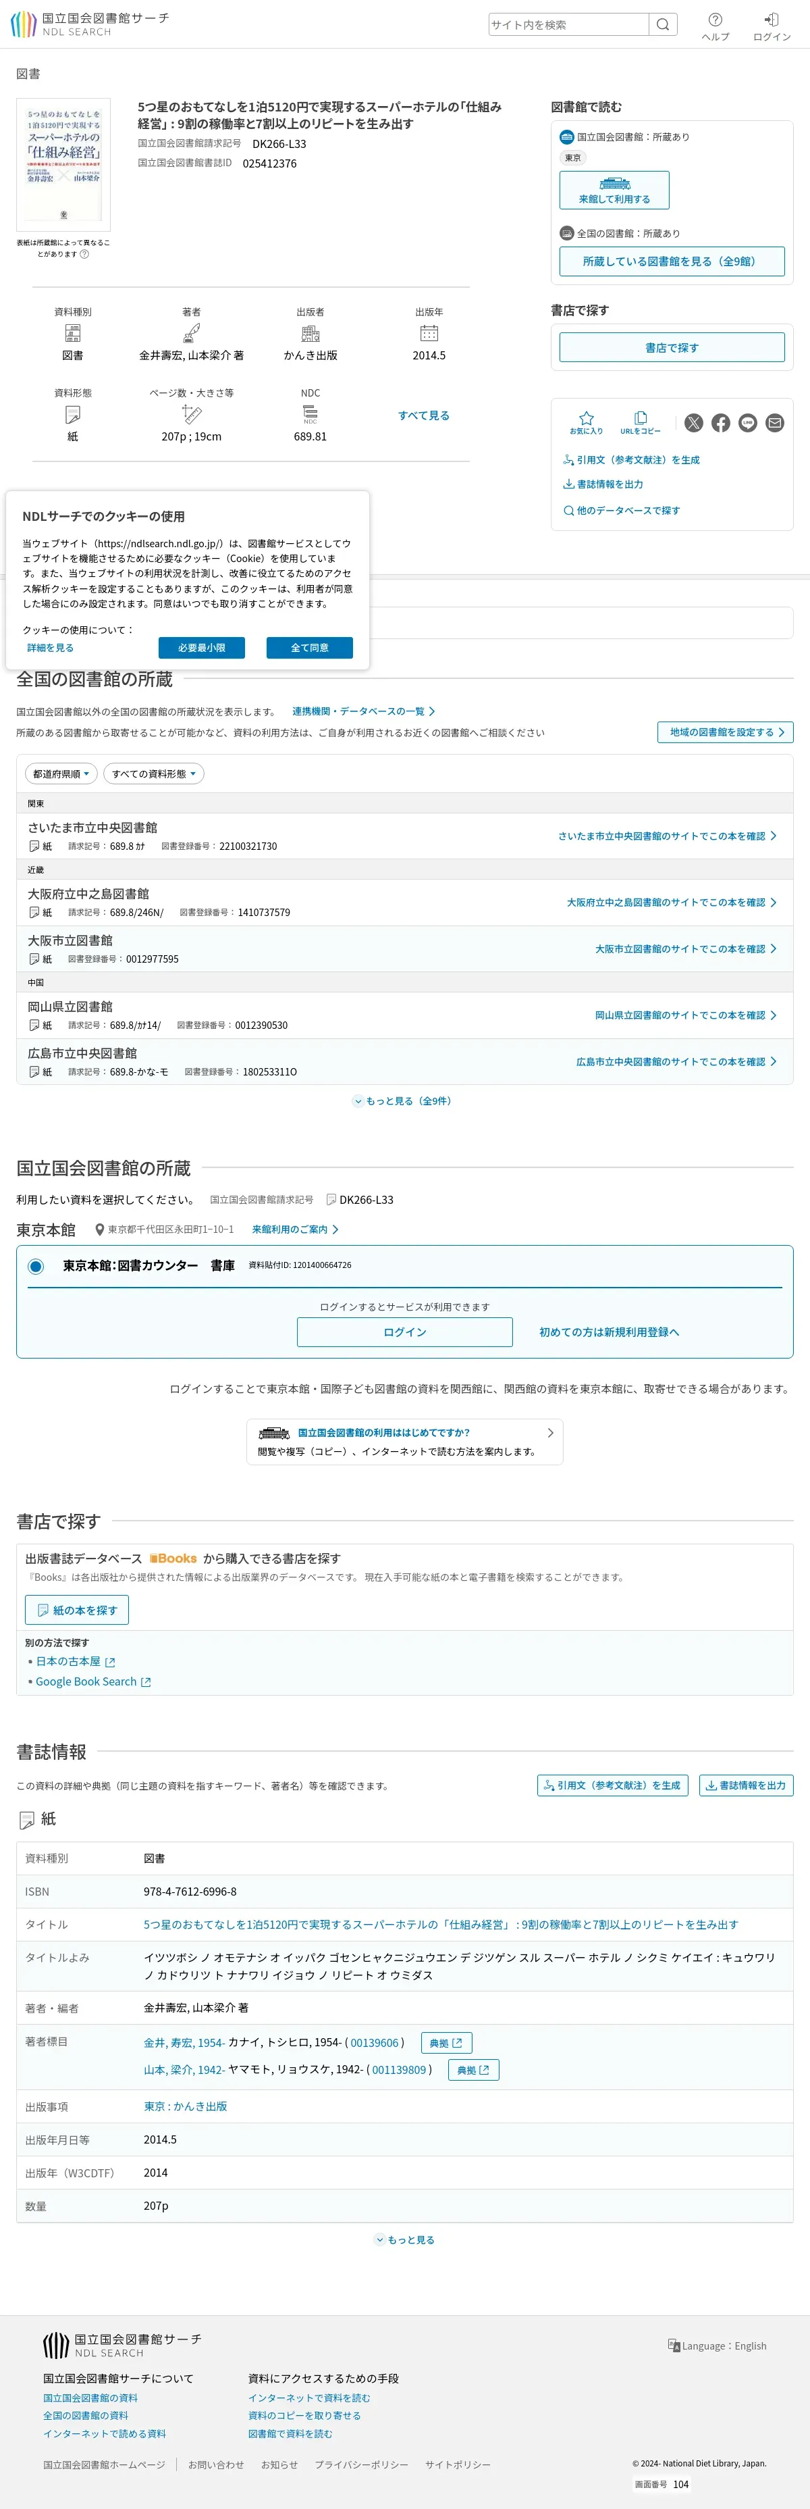Open 来館利用のご案内 link
Image resolution: width=810 pixels, height=2509 pixels.
tap(295, 1230)
